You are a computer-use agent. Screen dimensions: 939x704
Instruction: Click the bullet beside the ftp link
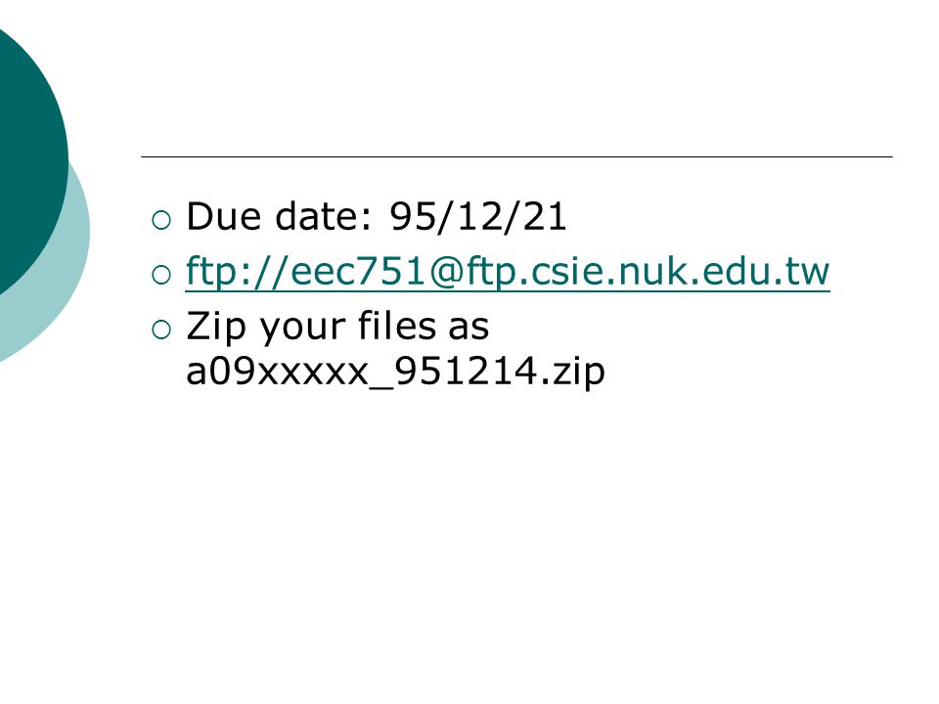[x=161, y=276]
